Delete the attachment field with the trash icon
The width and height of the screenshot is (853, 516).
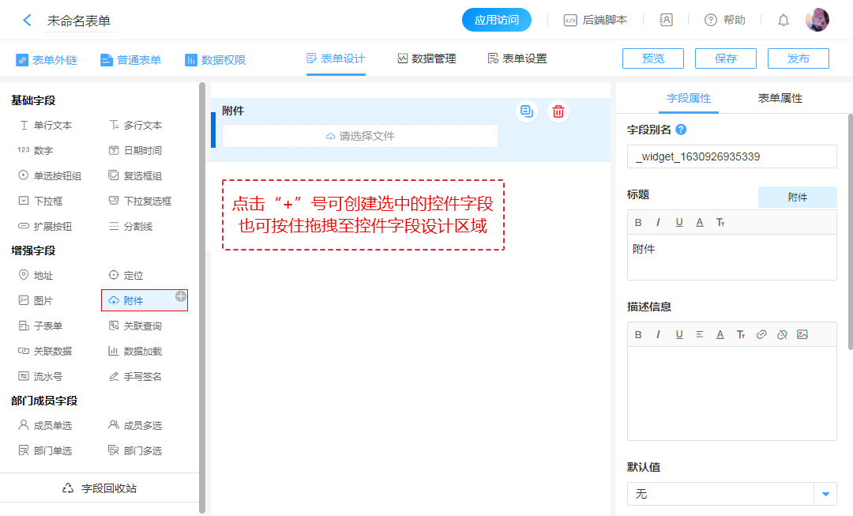click(x=558, y=111)
